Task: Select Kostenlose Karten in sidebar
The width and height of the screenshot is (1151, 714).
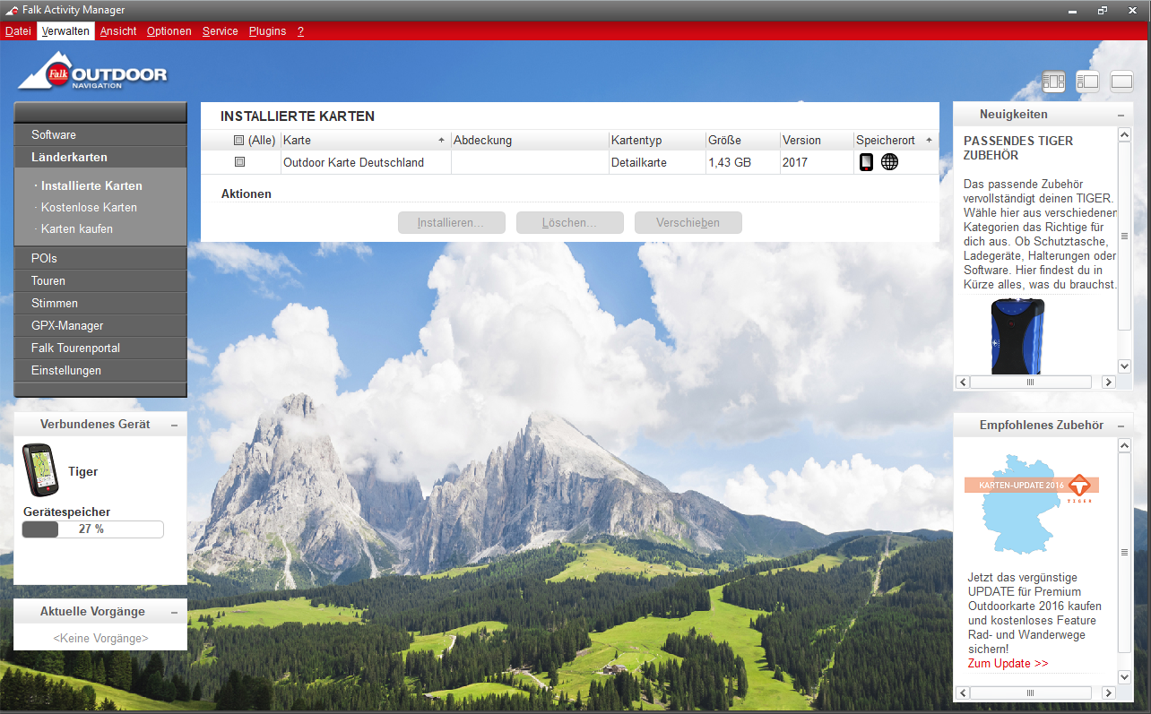Action: coord(90,208)
